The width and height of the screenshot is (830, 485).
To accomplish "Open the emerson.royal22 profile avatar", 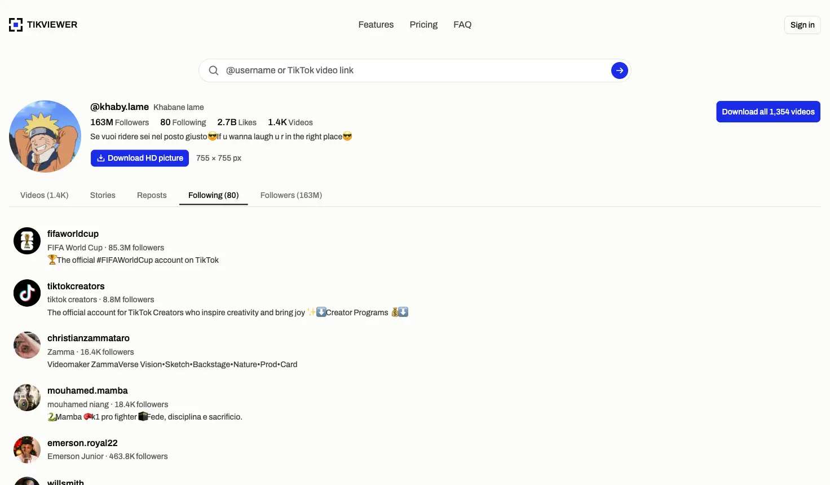I will [x=27, y=449].
